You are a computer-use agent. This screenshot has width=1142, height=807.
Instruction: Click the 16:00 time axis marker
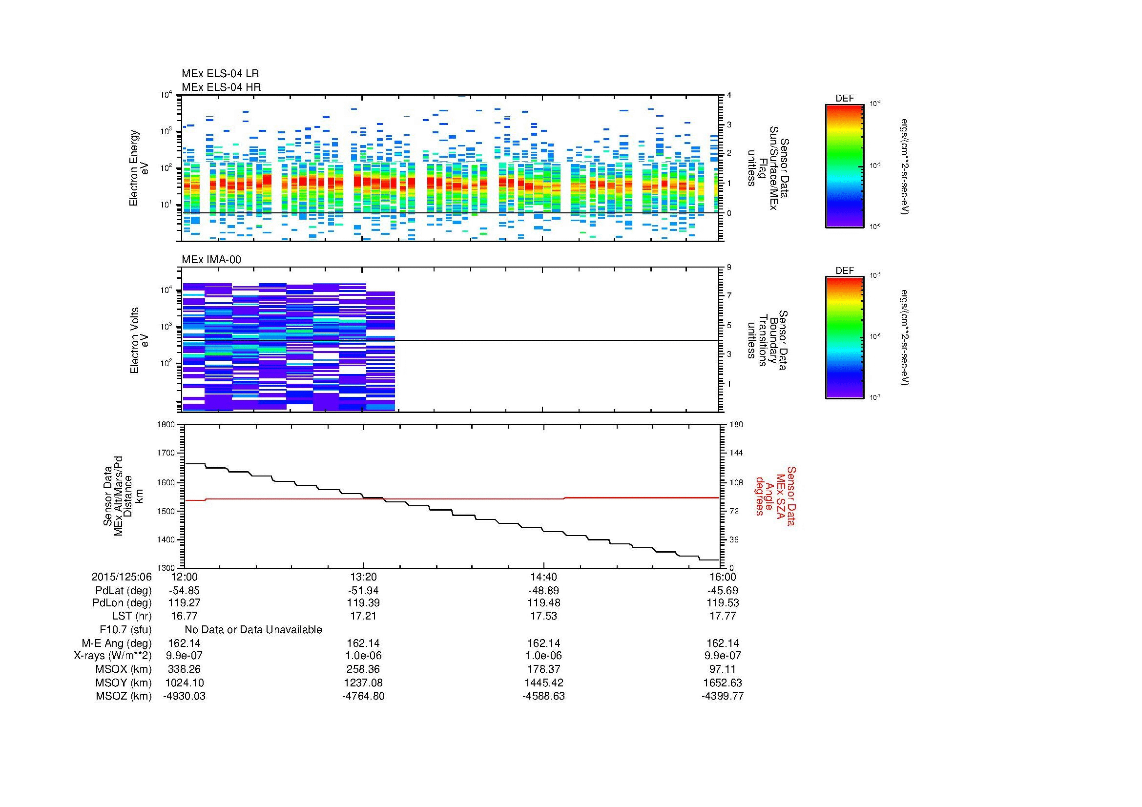[723, 577]
